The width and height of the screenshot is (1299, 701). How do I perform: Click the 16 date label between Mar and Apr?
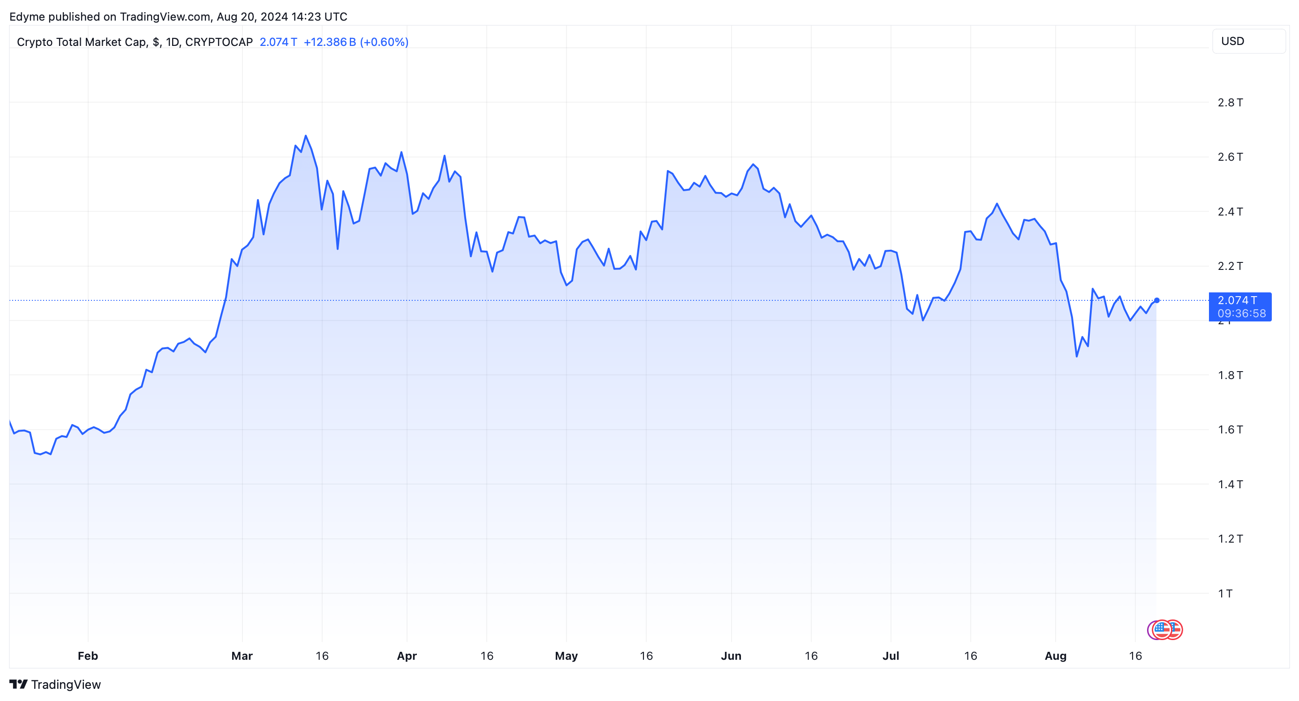pos(322,656)
